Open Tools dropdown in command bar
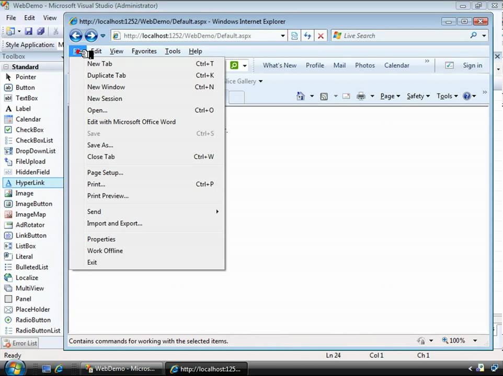Viewport: 503px width, 376px height. pos(447,96)
